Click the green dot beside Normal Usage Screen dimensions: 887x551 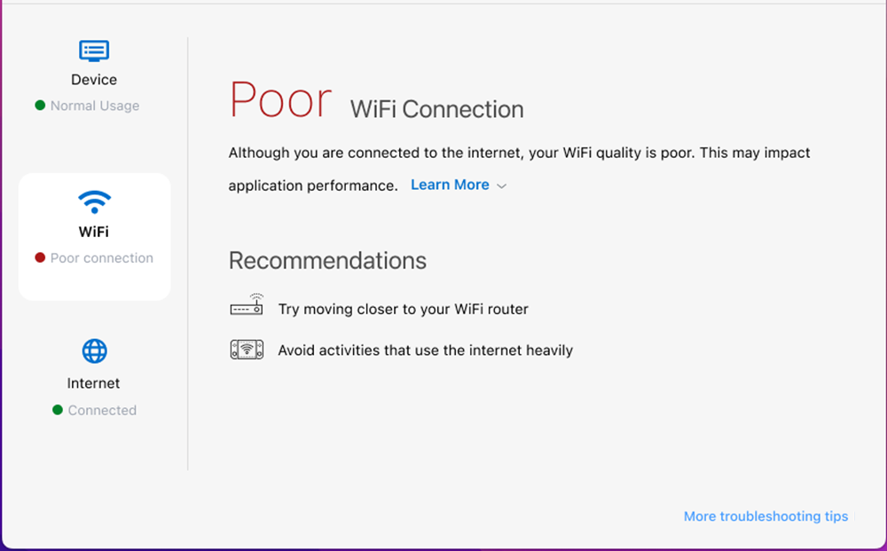click(x=40, y=106)
